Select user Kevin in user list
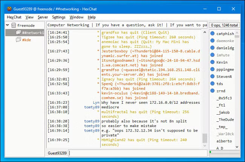The image size is (245, 162). tap(222, 62)
